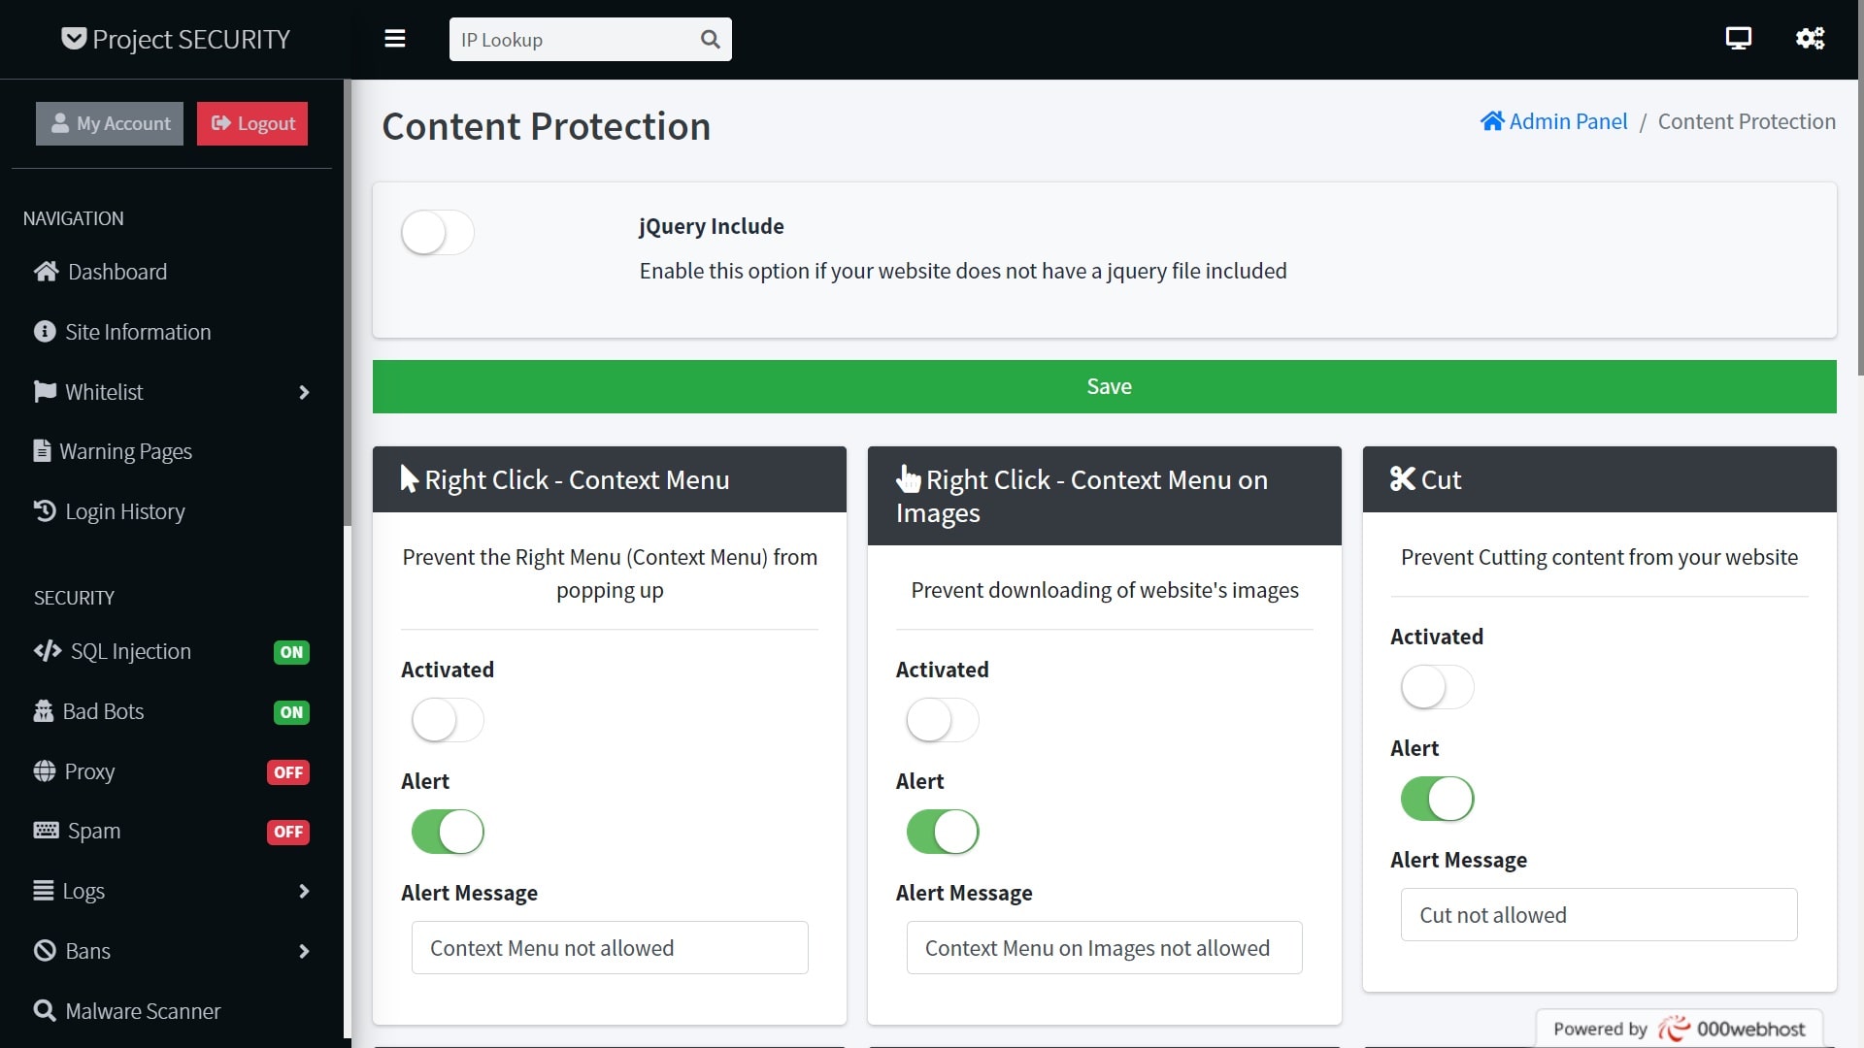Activate the Right Click - Context Menu protection
1864x1048 pixels.
point(448,720)
